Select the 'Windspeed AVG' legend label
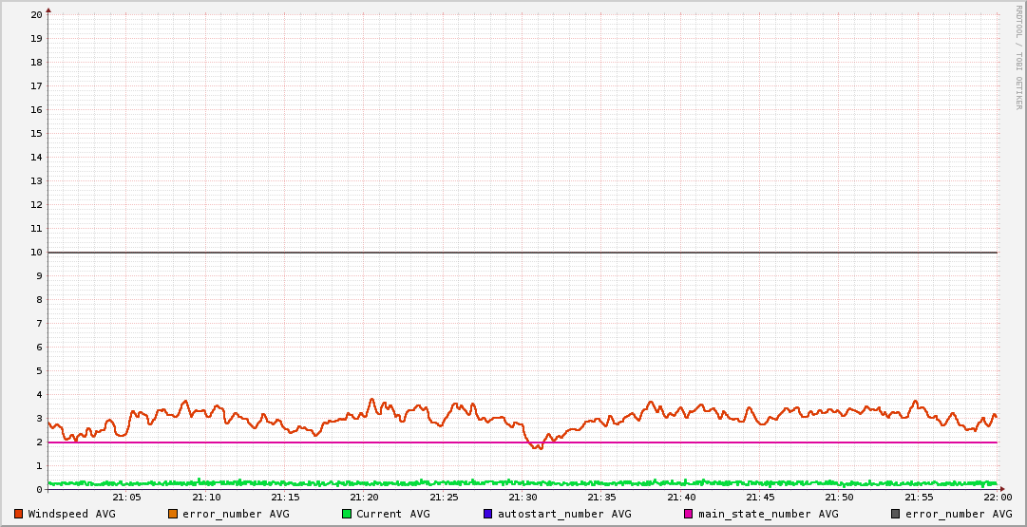Image resolution: width=1027 pixels, height=527 pixels. tap(71, 514)
